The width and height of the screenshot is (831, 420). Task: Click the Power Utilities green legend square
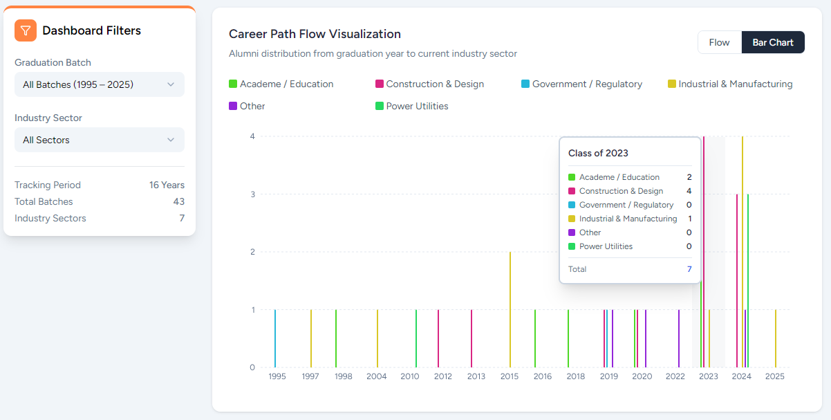pos(380,106)
